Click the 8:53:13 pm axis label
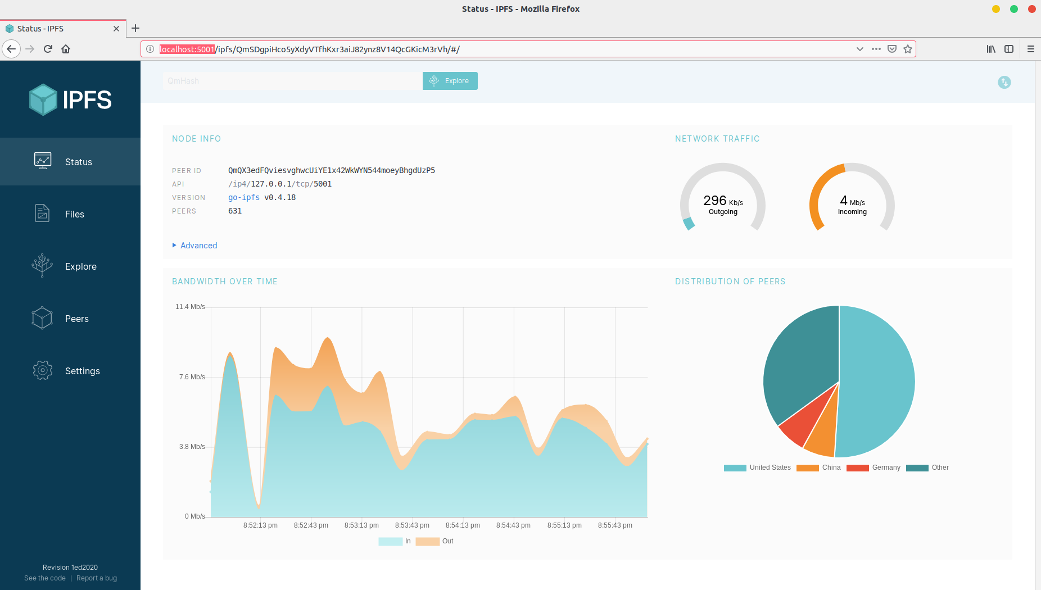 pos(361,525)
